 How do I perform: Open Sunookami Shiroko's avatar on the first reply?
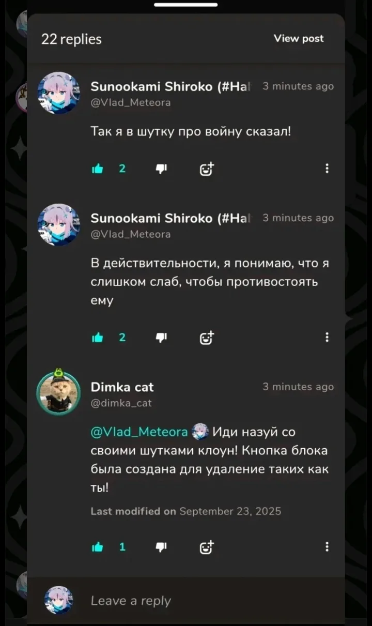tap(59, 93)
